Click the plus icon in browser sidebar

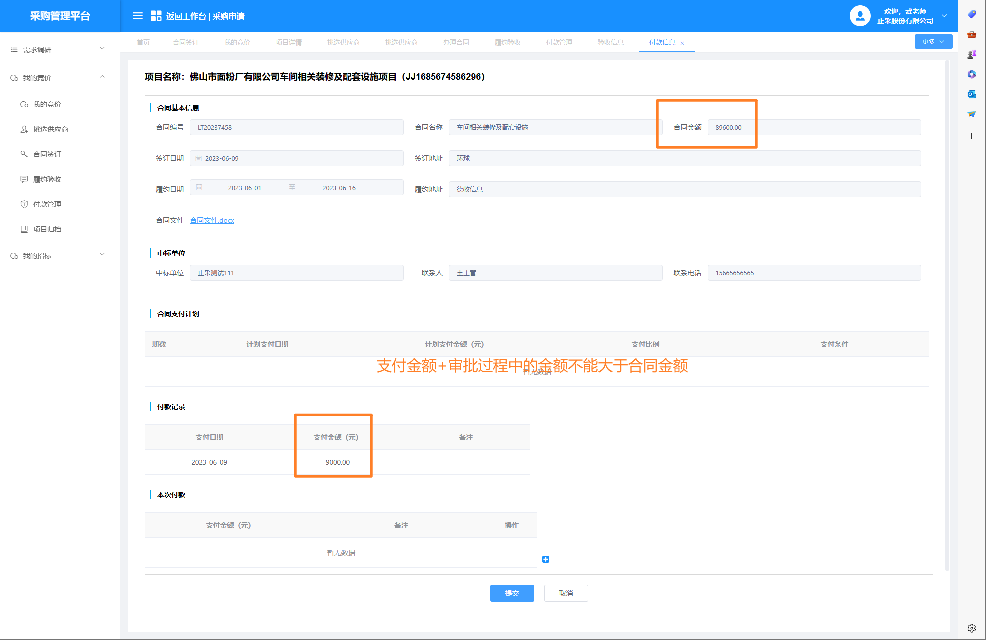pos(971,136)
